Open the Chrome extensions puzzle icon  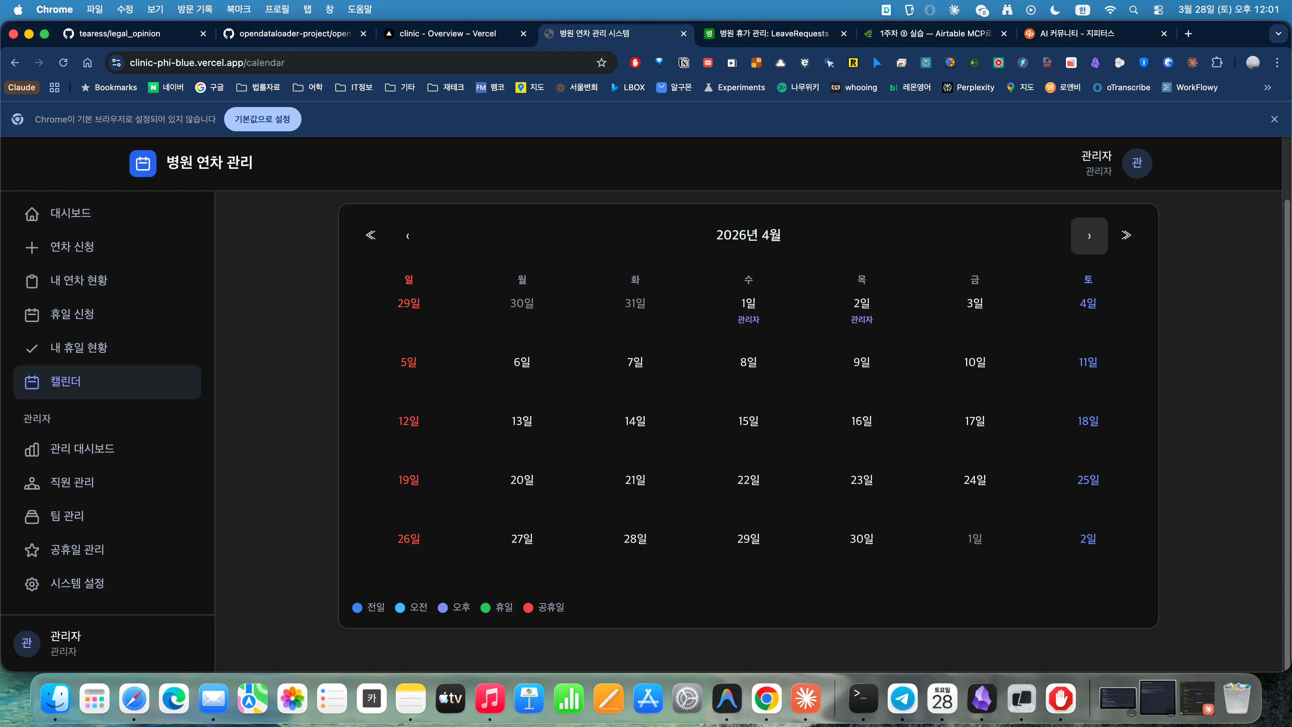click(x=1217, y=63)
